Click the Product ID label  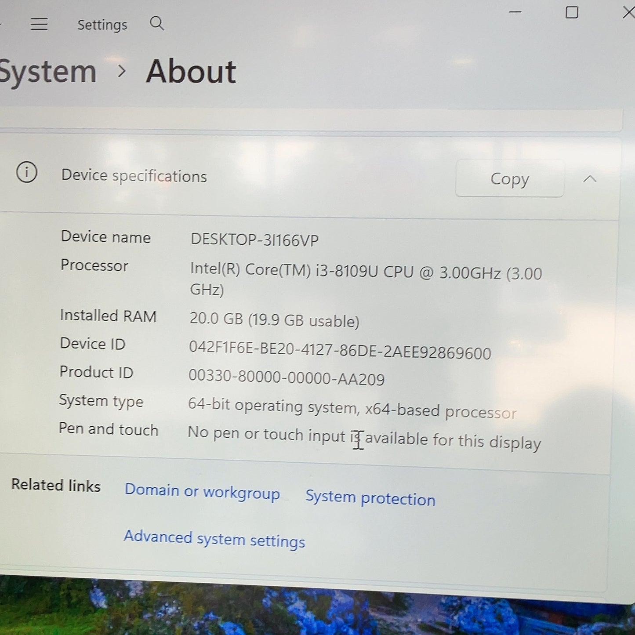(96, 372)
